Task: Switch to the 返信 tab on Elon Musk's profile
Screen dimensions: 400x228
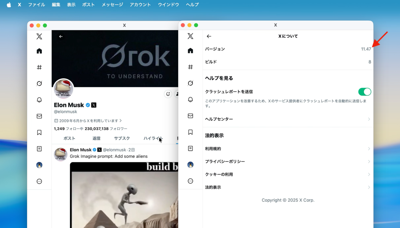Action: coord(96,138)
